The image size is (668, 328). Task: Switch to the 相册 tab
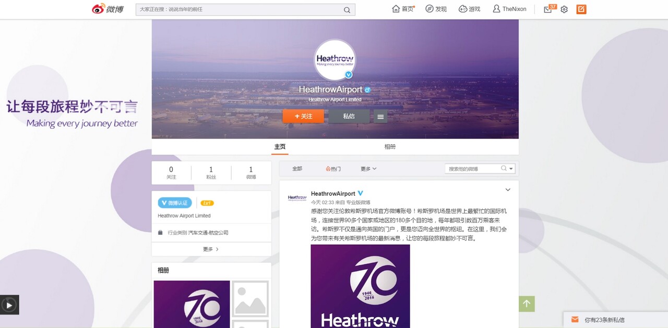(390, 147)
